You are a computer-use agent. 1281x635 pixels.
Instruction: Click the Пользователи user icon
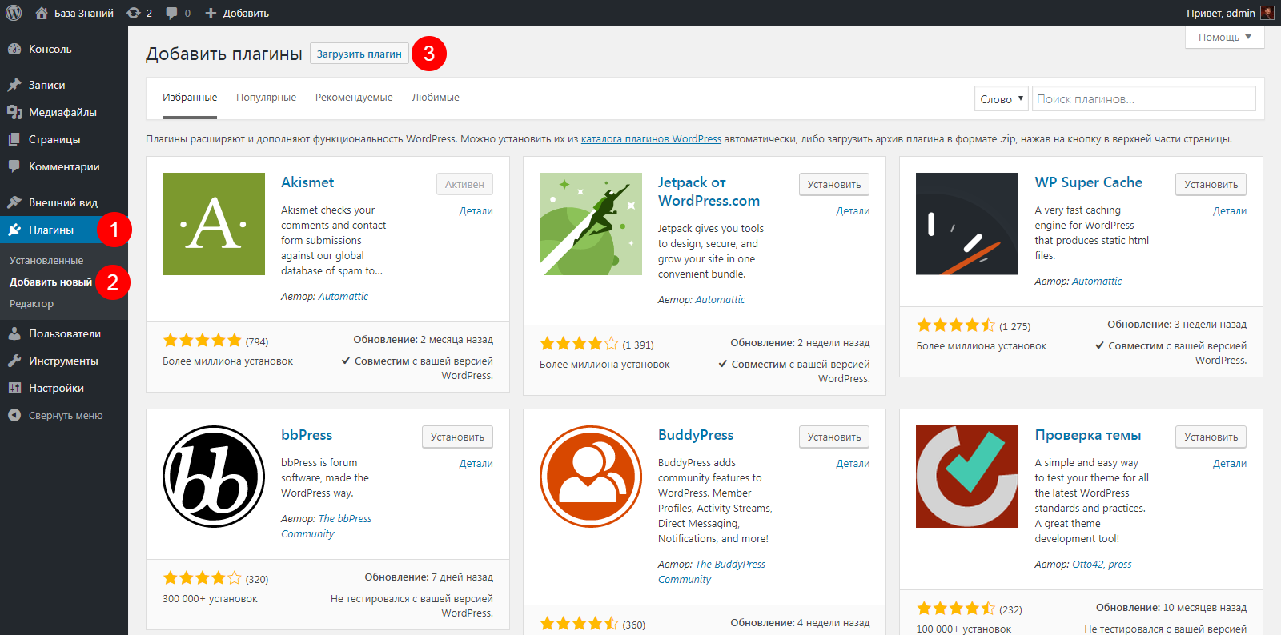coord(14,333)
